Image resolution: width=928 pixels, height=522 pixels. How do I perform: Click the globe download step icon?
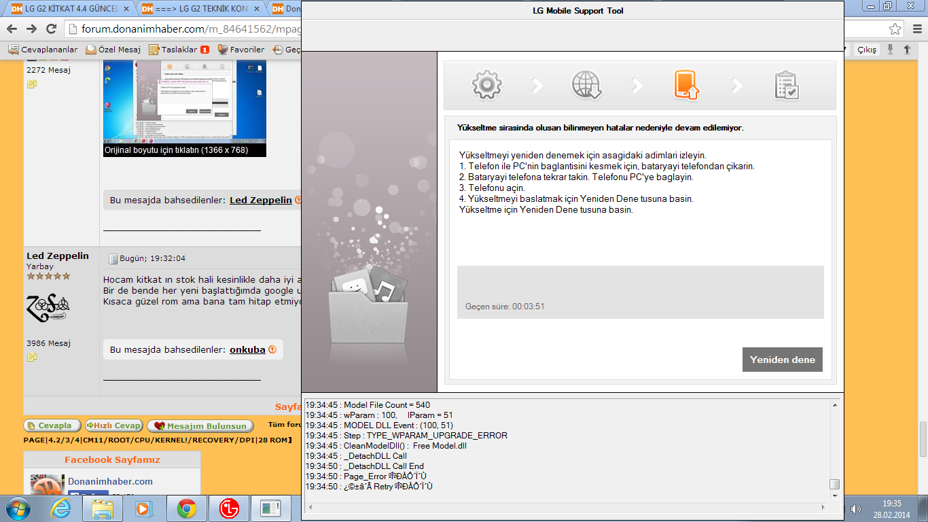click(586, 85)
